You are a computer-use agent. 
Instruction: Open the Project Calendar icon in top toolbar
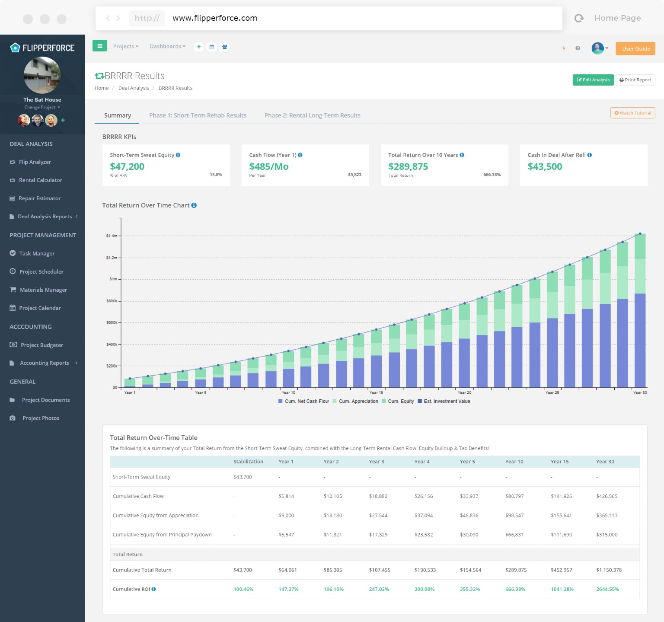pos(212,47)
